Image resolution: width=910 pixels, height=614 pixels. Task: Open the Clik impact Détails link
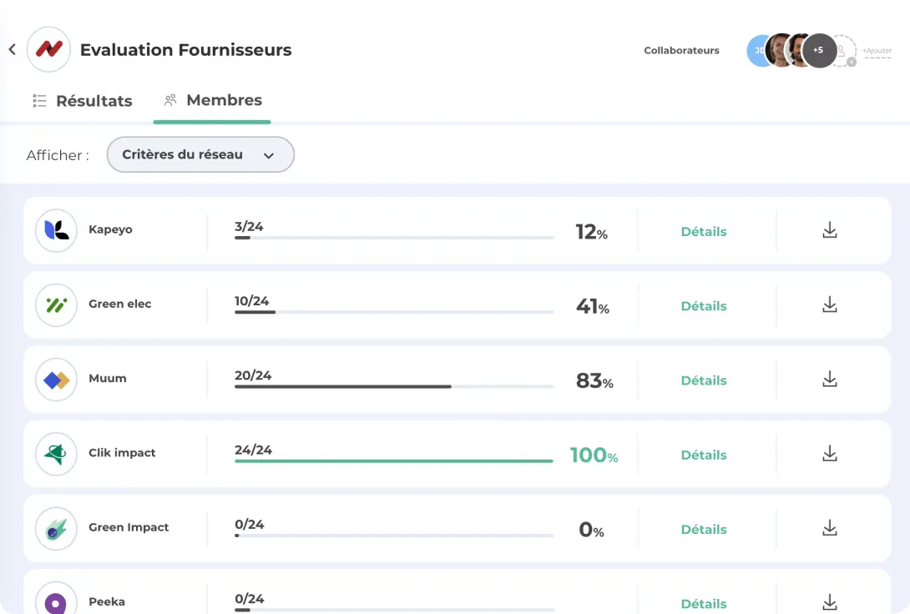[703, 455]
